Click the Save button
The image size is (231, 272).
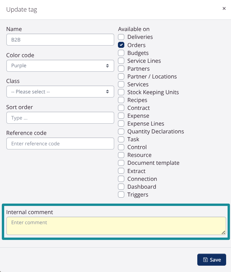[x=212, y=260]
